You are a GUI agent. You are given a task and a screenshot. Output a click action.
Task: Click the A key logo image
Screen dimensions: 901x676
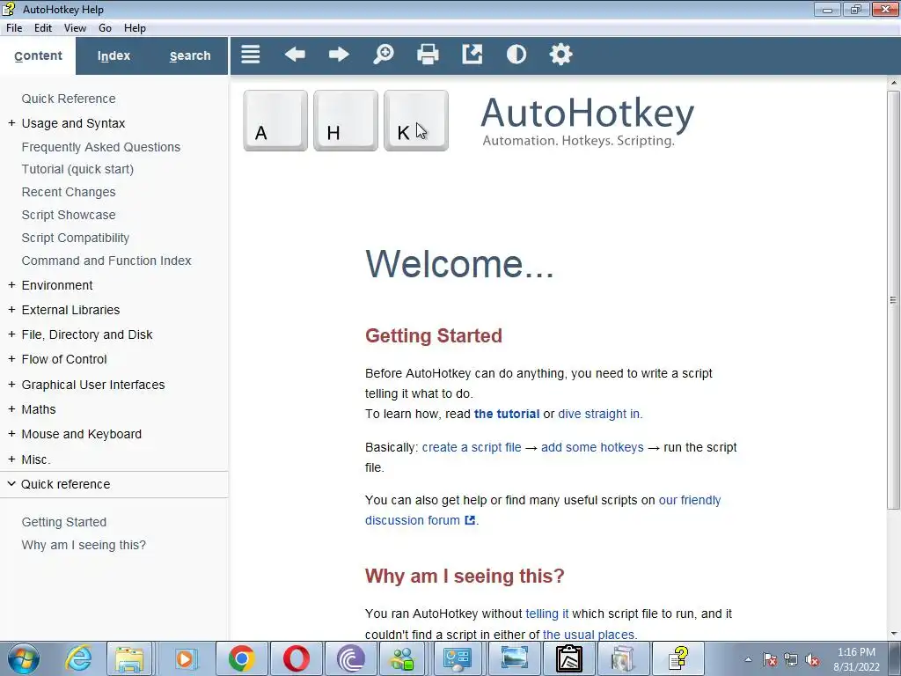point(275,121)
